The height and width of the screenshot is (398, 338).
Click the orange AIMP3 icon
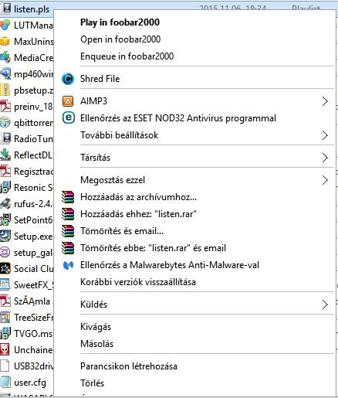[x=68, y=101]
